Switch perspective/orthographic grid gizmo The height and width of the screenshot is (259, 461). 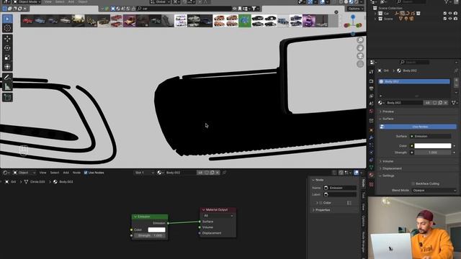[360, 64]
